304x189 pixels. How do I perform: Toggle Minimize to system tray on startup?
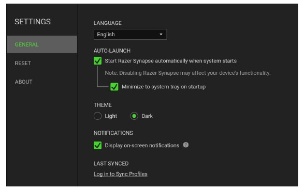[x=114, y=87]
